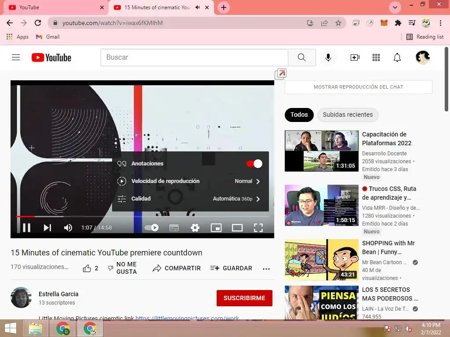The image size is (450, 337).
Task: Open the Extensions puzzle icon
Action: 398,23
